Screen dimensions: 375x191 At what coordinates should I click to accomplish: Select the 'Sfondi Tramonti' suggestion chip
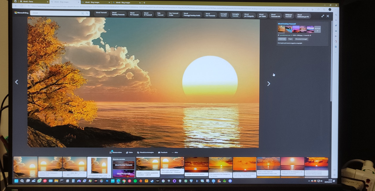101,13
